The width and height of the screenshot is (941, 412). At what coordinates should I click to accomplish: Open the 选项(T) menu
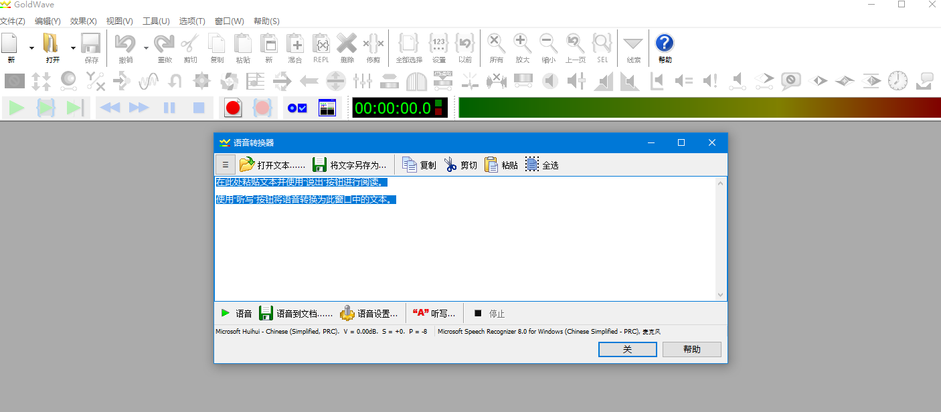pyautogui.click(x=192, y=21)
